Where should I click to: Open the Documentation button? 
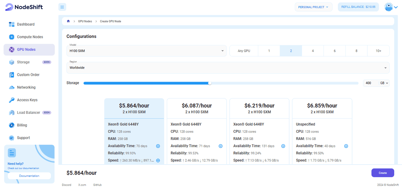29,176
